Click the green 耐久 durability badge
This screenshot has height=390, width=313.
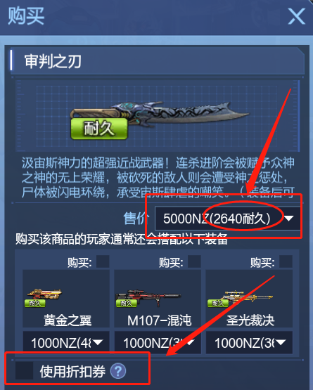pyautogui.click(x=99, y=129)
